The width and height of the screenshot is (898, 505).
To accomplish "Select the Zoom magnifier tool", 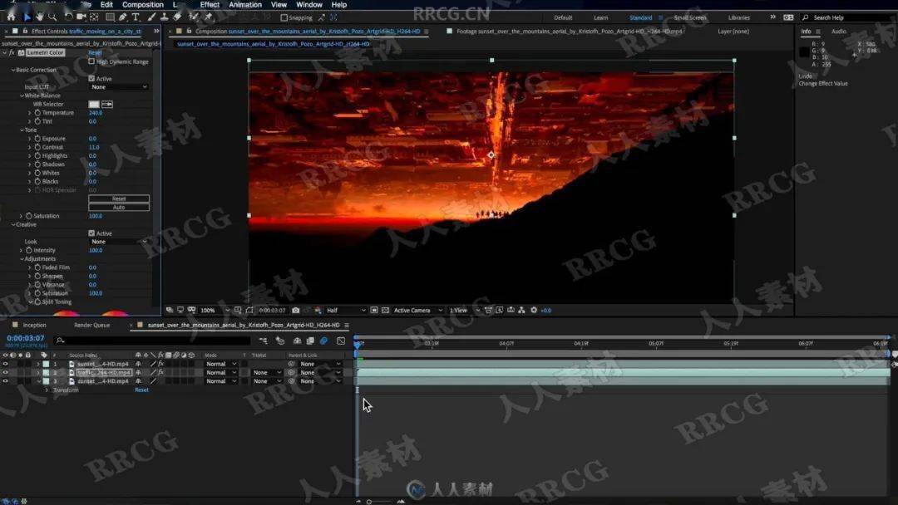I will [x=52, y=17].
